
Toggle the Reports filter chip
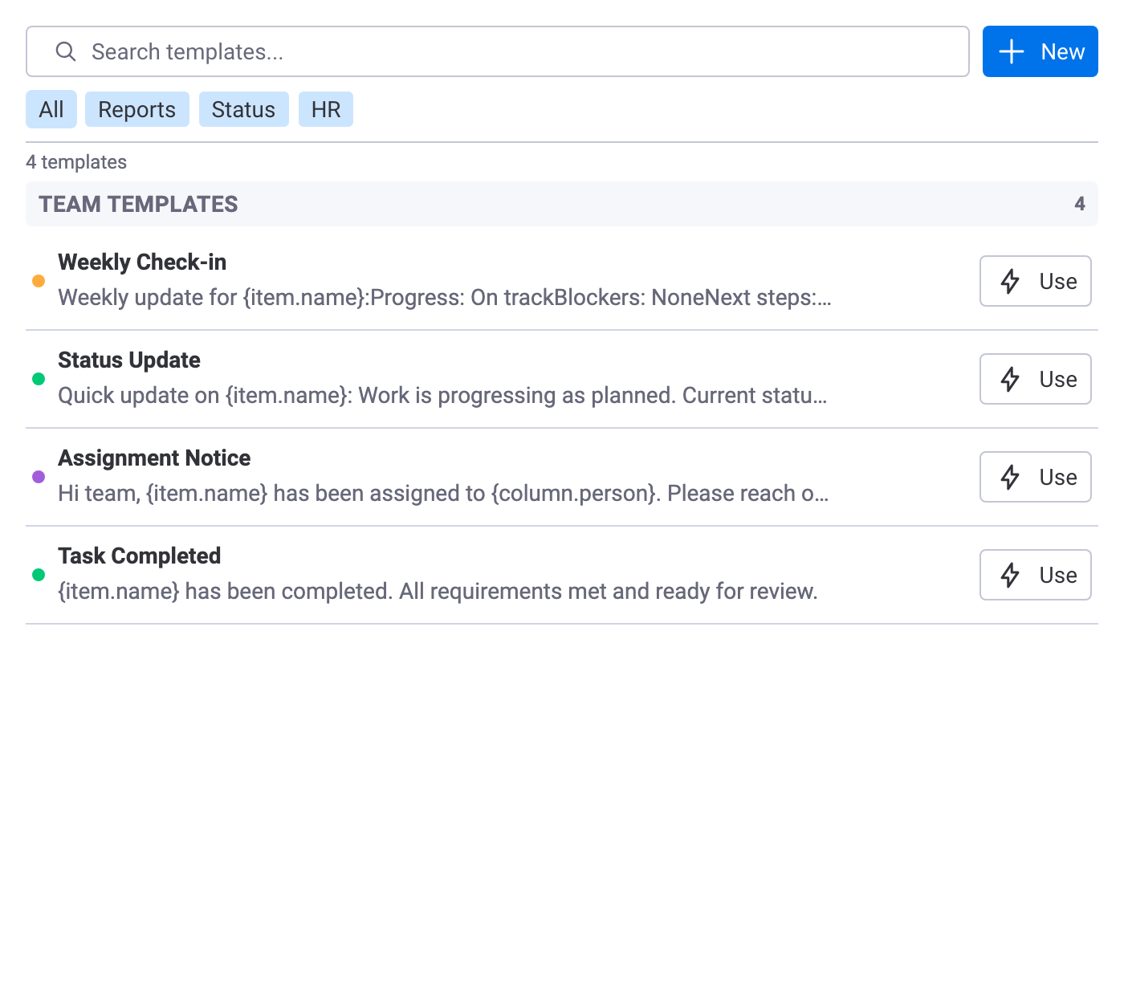(x=136, y=109)
